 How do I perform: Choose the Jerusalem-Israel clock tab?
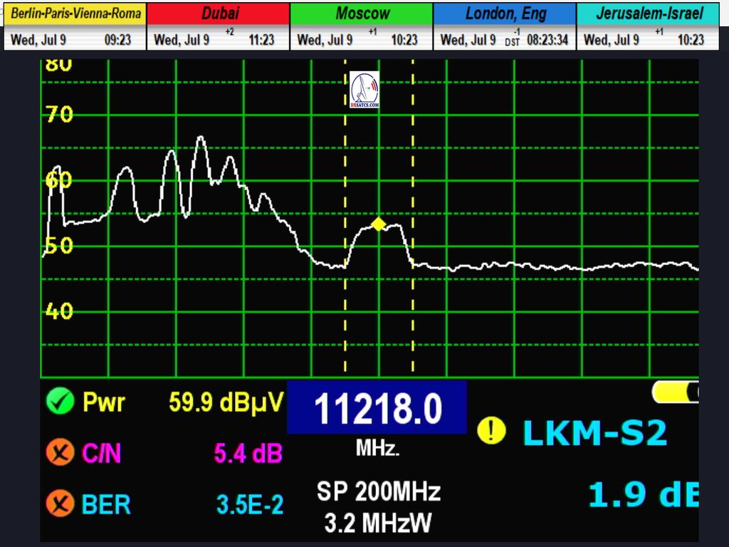tap(648, 14)
